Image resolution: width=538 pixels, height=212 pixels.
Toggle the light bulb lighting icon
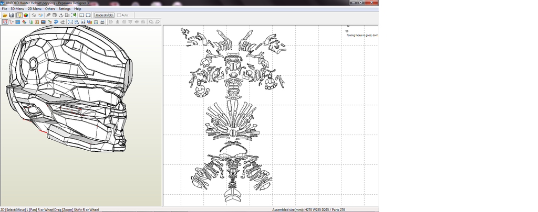pyautogui.click(x=19, y=15)
